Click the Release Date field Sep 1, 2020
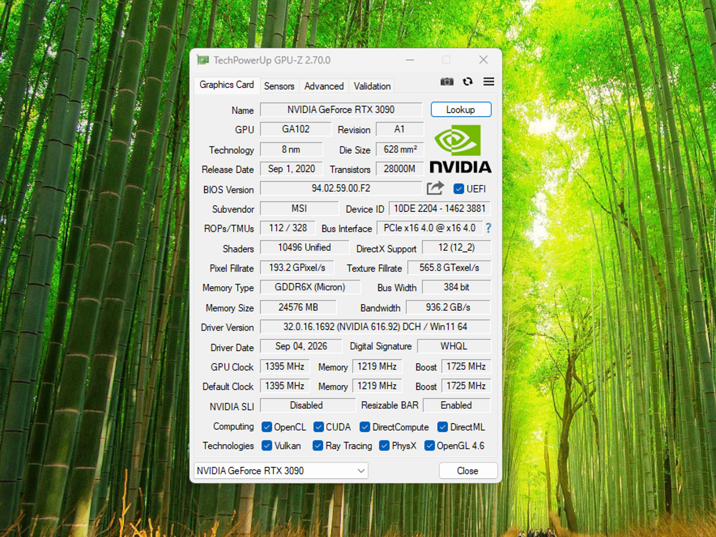Viewport: 716px width, 537px height. (x=291, y=169)
